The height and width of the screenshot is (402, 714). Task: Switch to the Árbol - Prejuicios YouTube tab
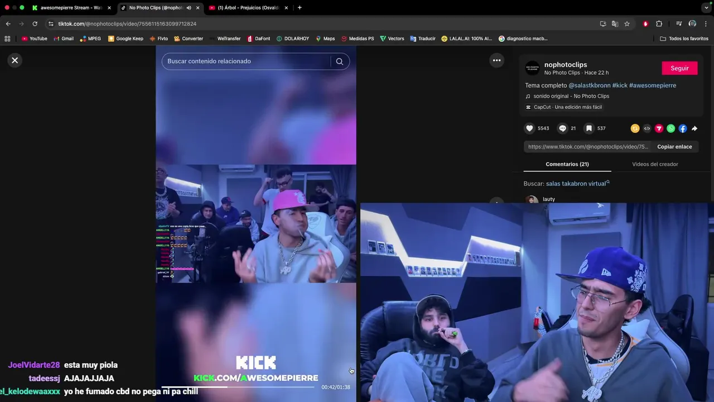pyautogui.click(x=248, y=8)
